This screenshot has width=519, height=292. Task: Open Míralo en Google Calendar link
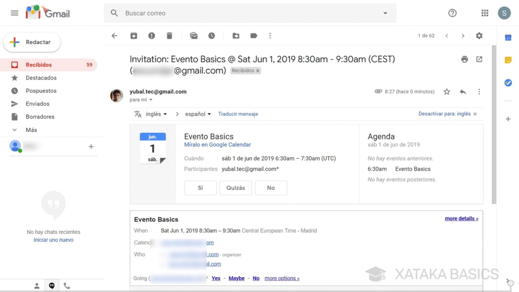[x=217, y=145]
